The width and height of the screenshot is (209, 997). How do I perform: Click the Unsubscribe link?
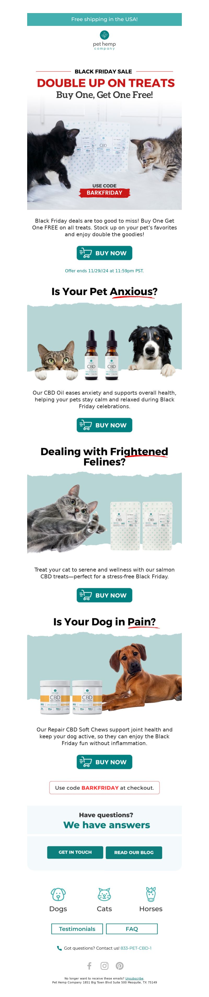[x=134, y=978]
